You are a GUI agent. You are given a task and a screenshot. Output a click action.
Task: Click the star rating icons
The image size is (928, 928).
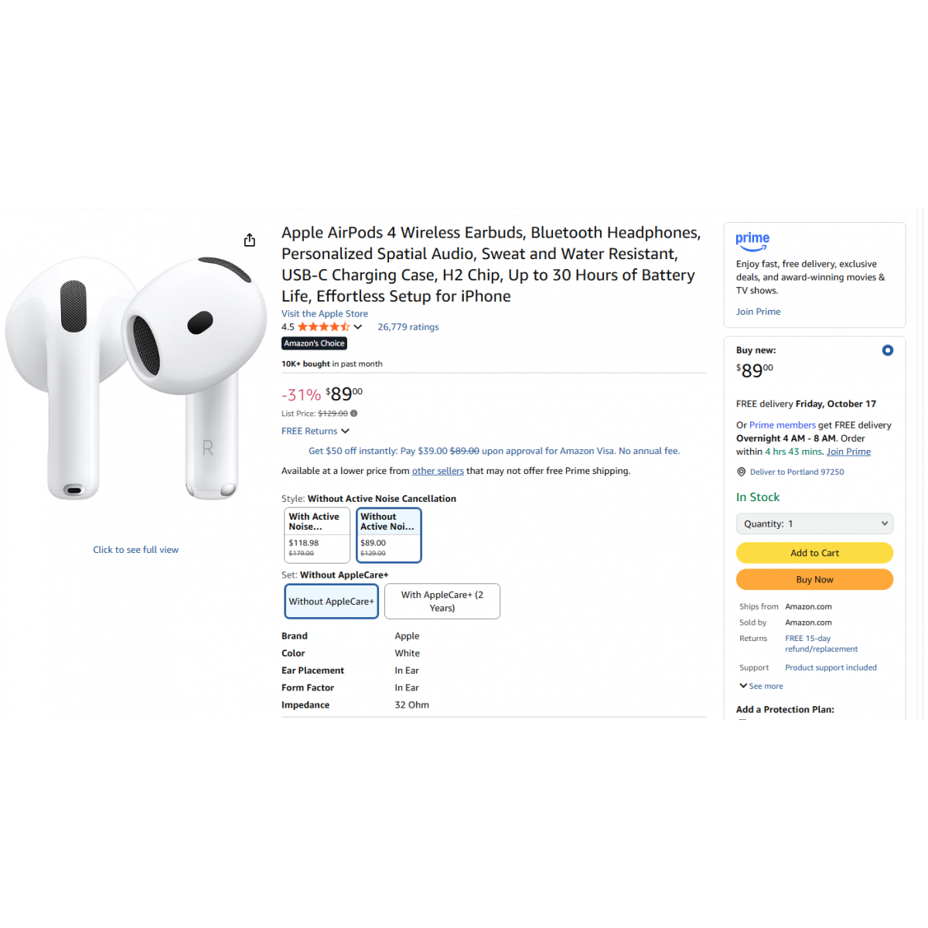click(x=324, y=327)
